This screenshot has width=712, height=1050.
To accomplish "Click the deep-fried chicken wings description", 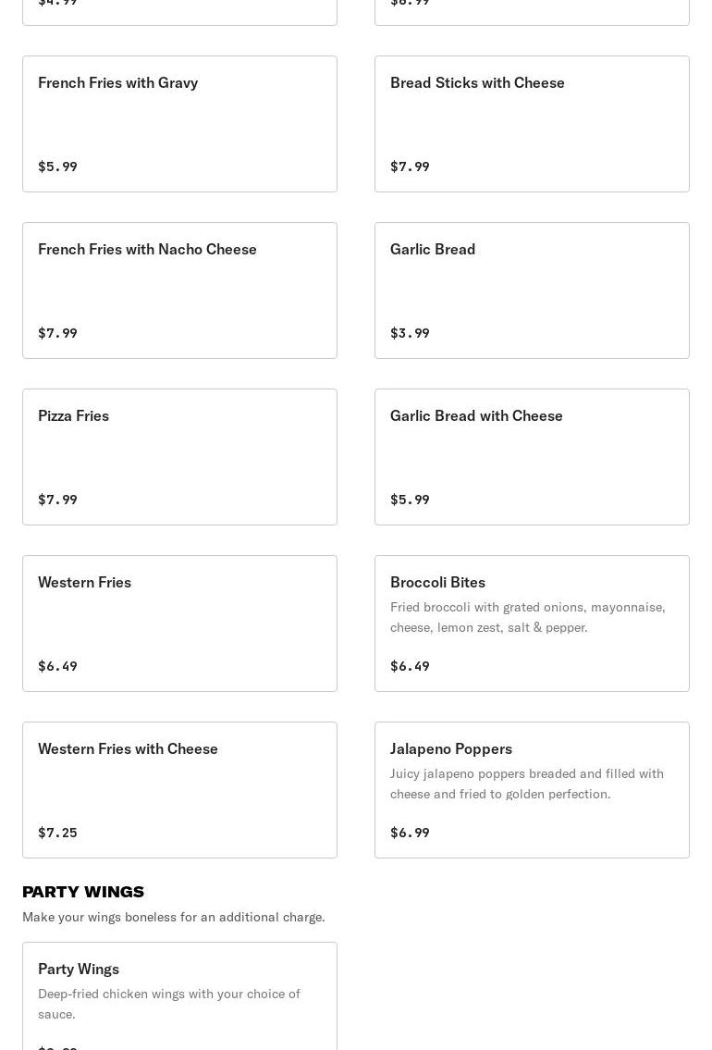I will [168, 1004].
